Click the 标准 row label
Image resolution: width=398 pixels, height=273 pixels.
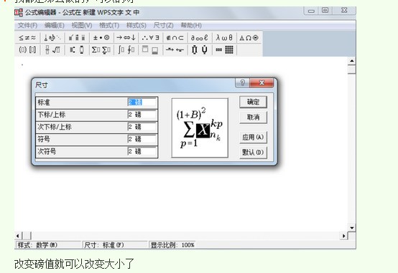click(x=44, y=102)
